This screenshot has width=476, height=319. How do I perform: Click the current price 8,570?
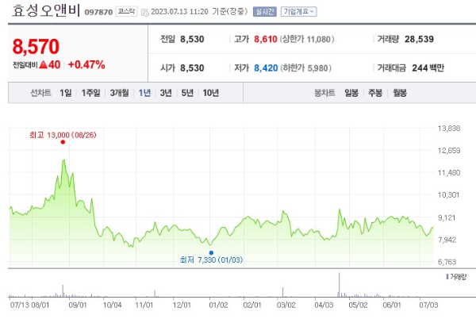[x=36, y=47]
